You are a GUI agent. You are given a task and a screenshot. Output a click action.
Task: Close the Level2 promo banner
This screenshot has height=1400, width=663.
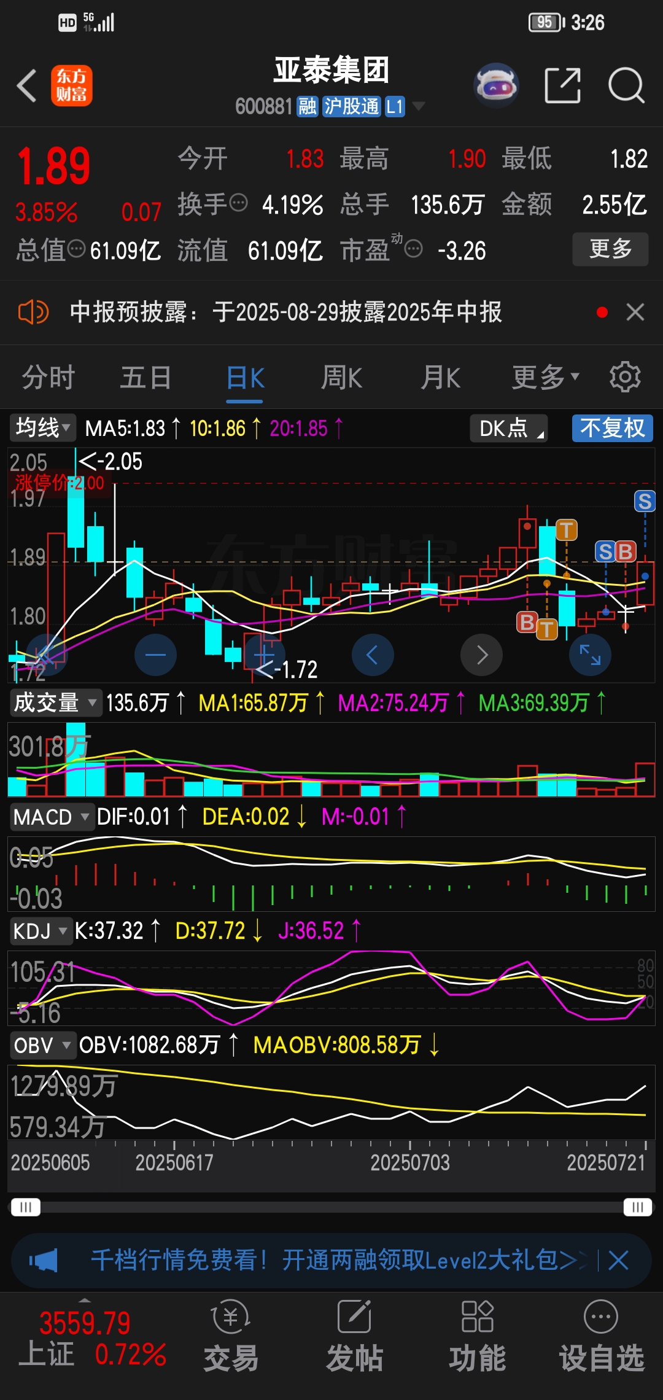(x=618, y=1261)
